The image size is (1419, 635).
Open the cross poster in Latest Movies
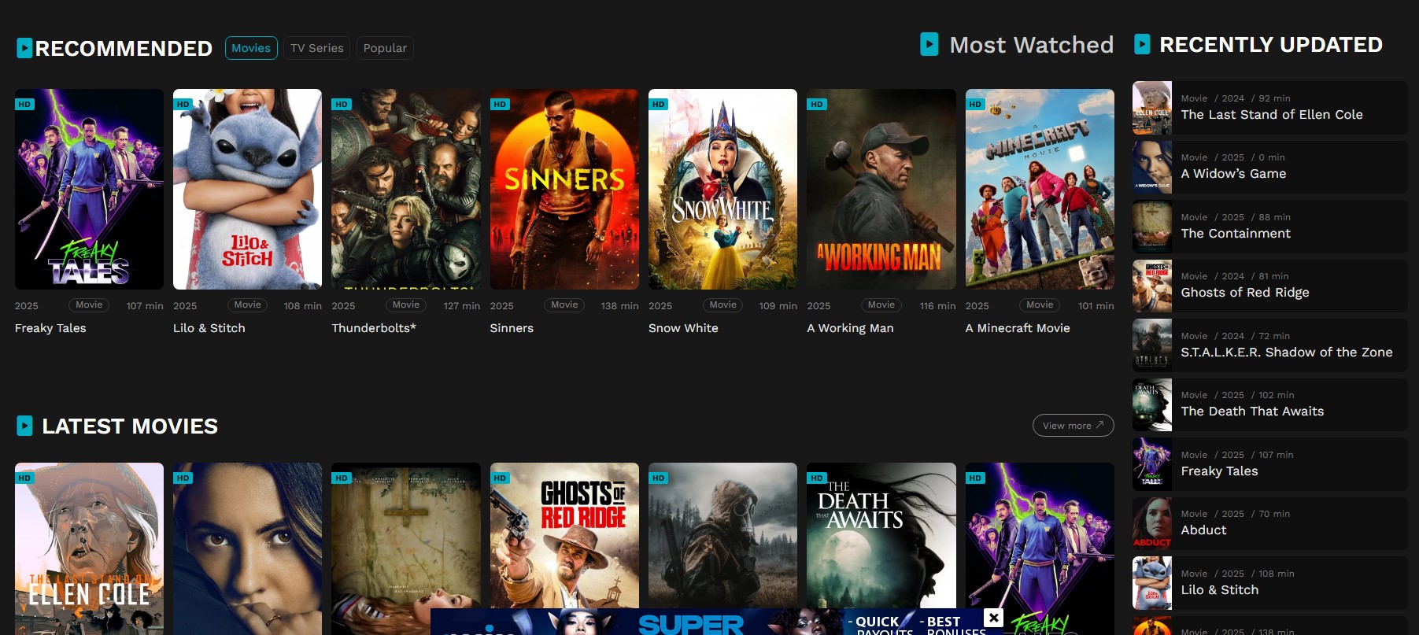406,535
